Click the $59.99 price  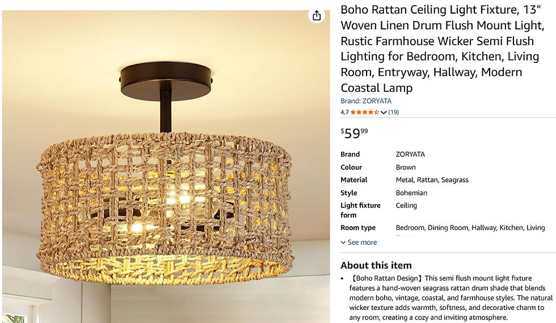click(x=354, y=134)
